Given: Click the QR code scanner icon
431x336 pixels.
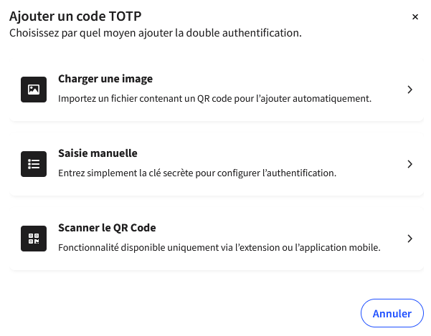Looking at the screenshot, I should tap(34, 239).
